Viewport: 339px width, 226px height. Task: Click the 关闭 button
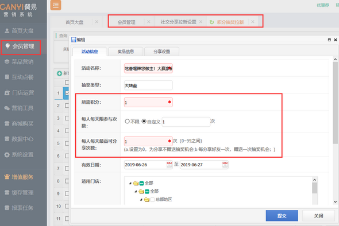pos(318,216)
